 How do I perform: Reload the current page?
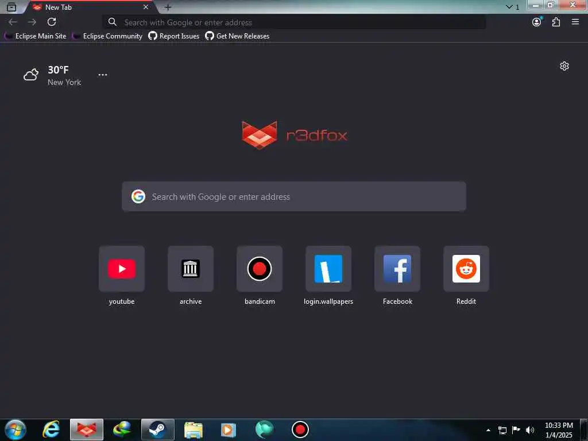pyautogui.click(x=52, y=22)
